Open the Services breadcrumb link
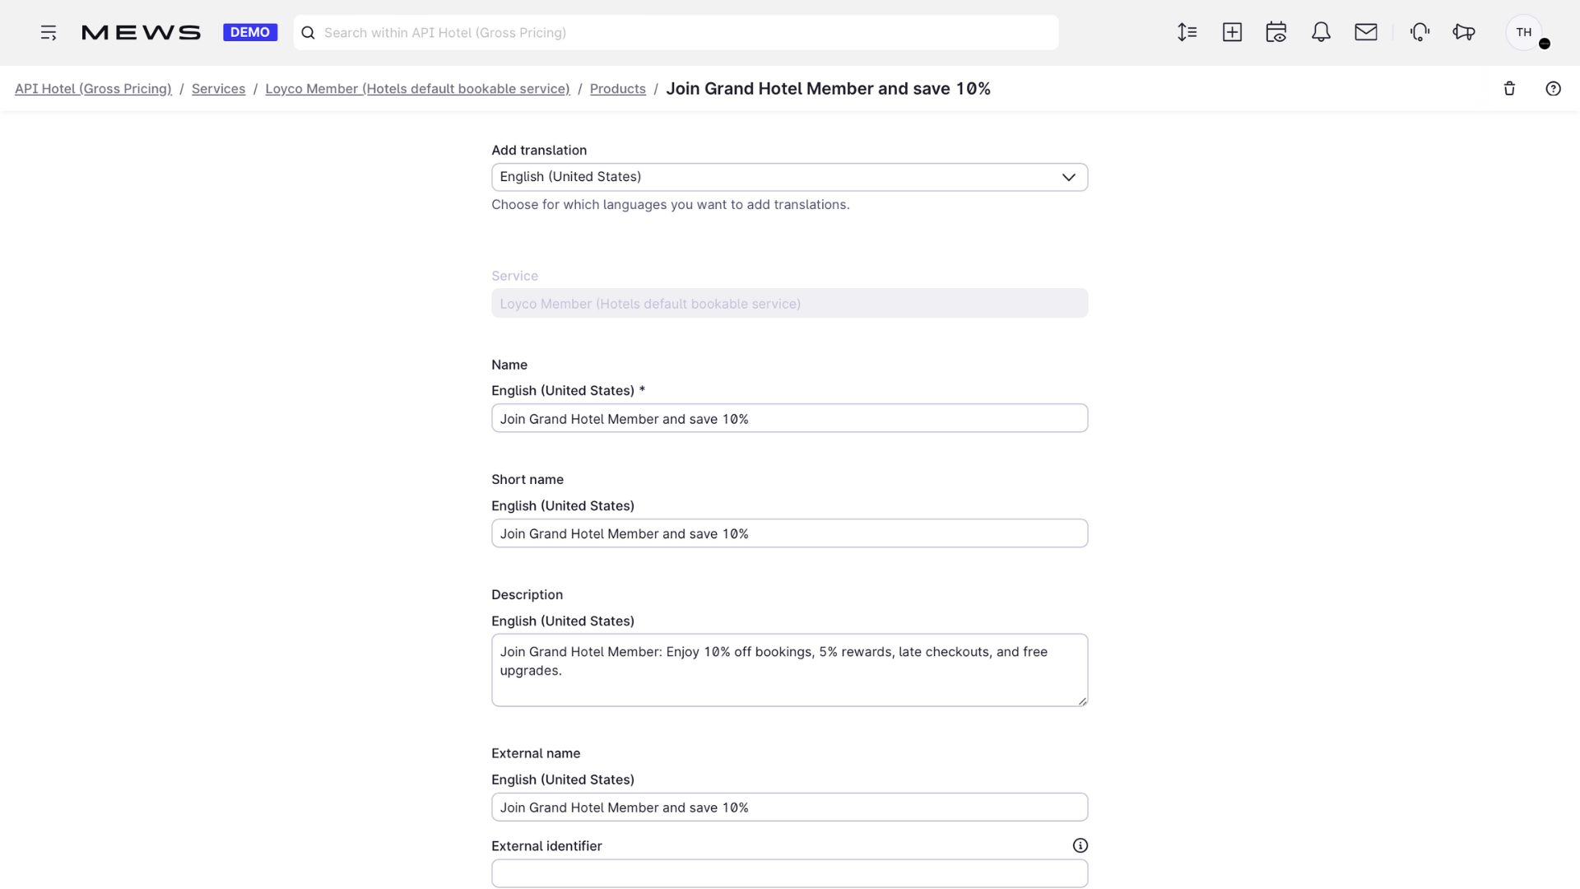Viewport: 1580px width, 889px height. (x=218, y=89)
